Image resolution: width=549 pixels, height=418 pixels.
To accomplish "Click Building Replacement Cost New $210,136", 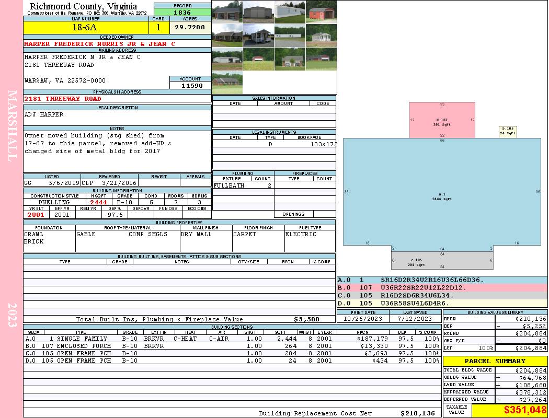I will tap(418, 413).
